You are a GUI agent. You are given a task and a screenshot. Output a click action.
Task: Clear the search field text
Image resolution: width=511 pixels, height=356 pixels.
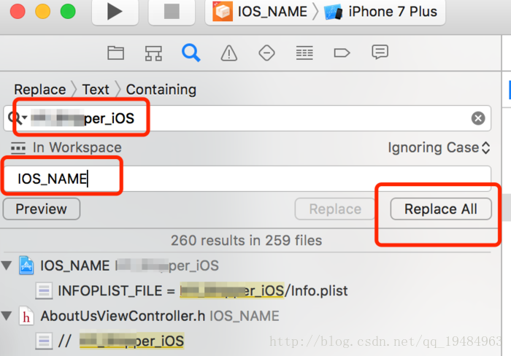pos(478,118)
